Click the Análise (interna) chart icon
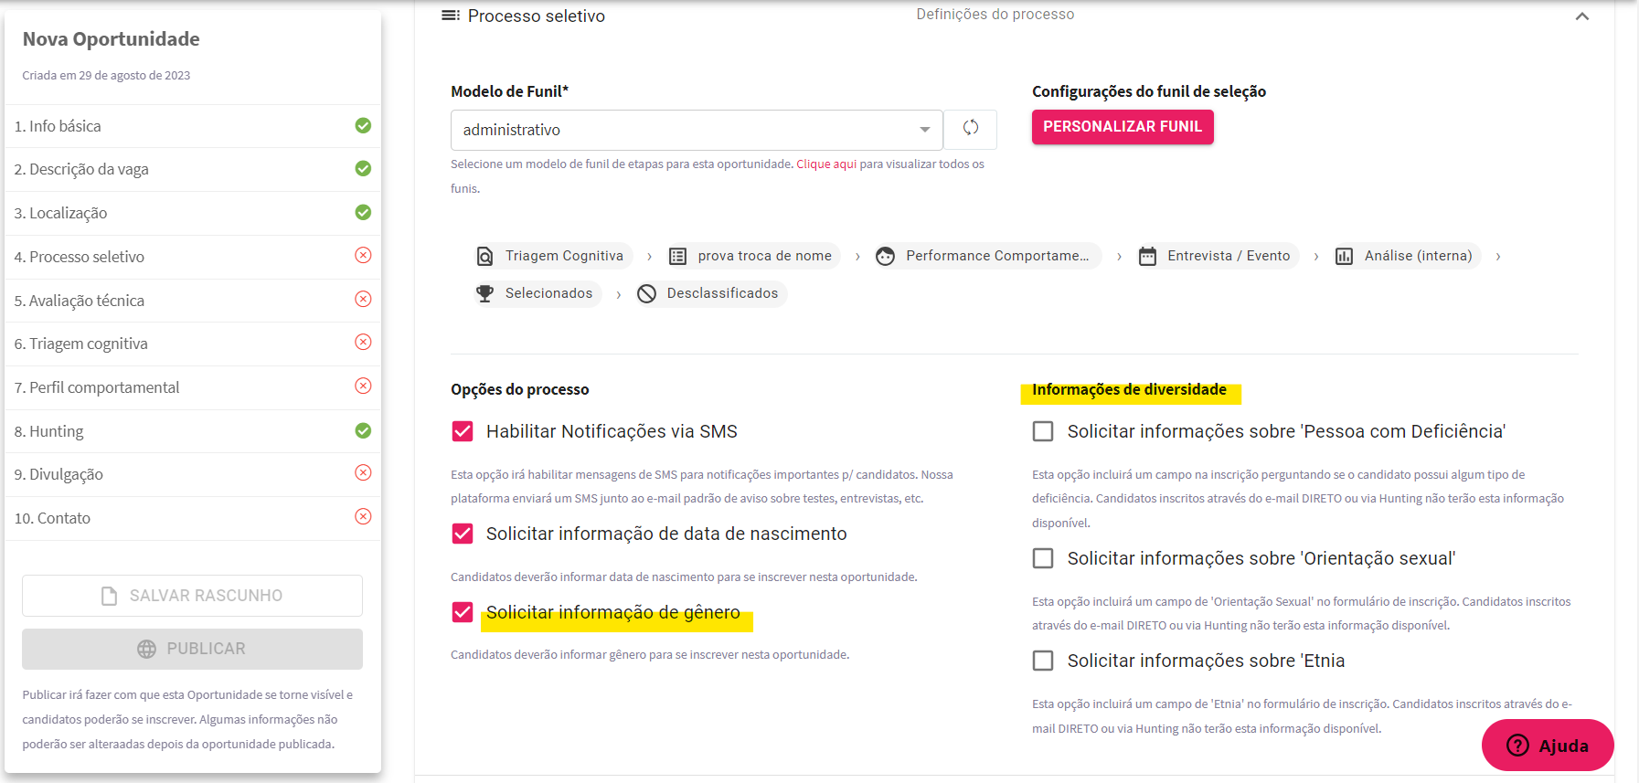Screen dimensions: 1639x783 (x=1344, y=257)
